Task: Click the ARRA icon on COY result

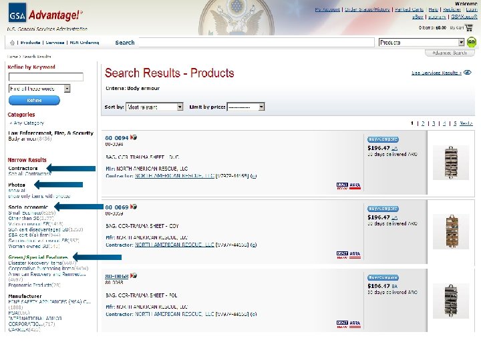Action: click(355, 255)
